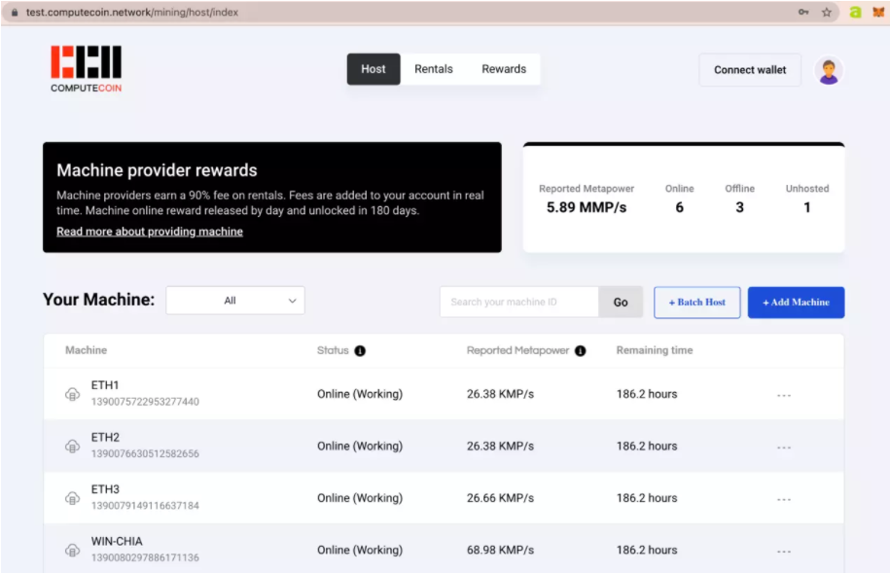The image size is (890, 573).
Task: Switch to the Rewards tab
Action: (x=504, y=69)
